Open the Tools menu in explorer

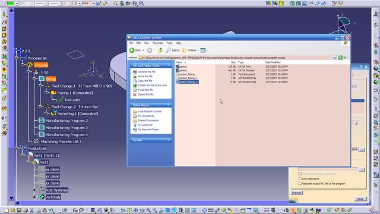169,43
